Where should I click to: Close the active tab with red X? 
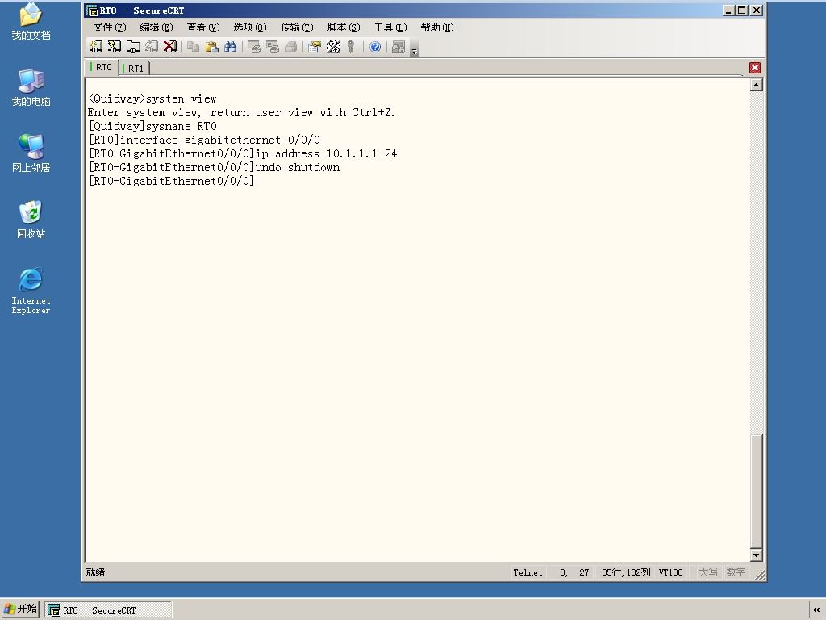tap(755, 68)
